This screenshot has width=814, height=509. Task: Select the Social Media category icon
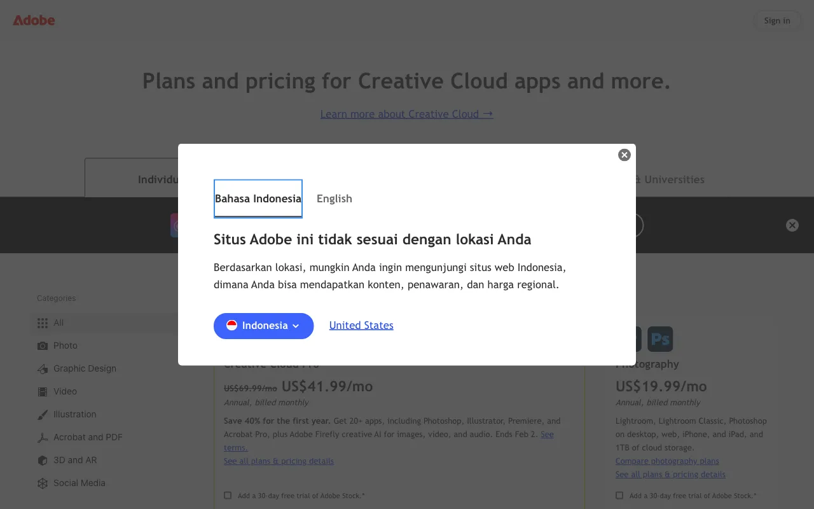[x=43, y=484]
